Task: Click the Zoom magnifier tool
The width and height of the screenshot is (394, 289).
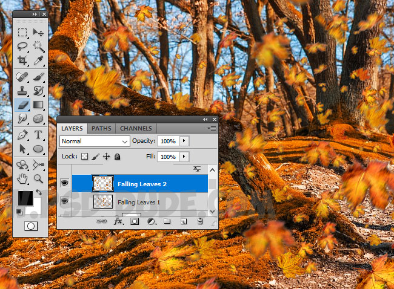Action: (38, 178)
